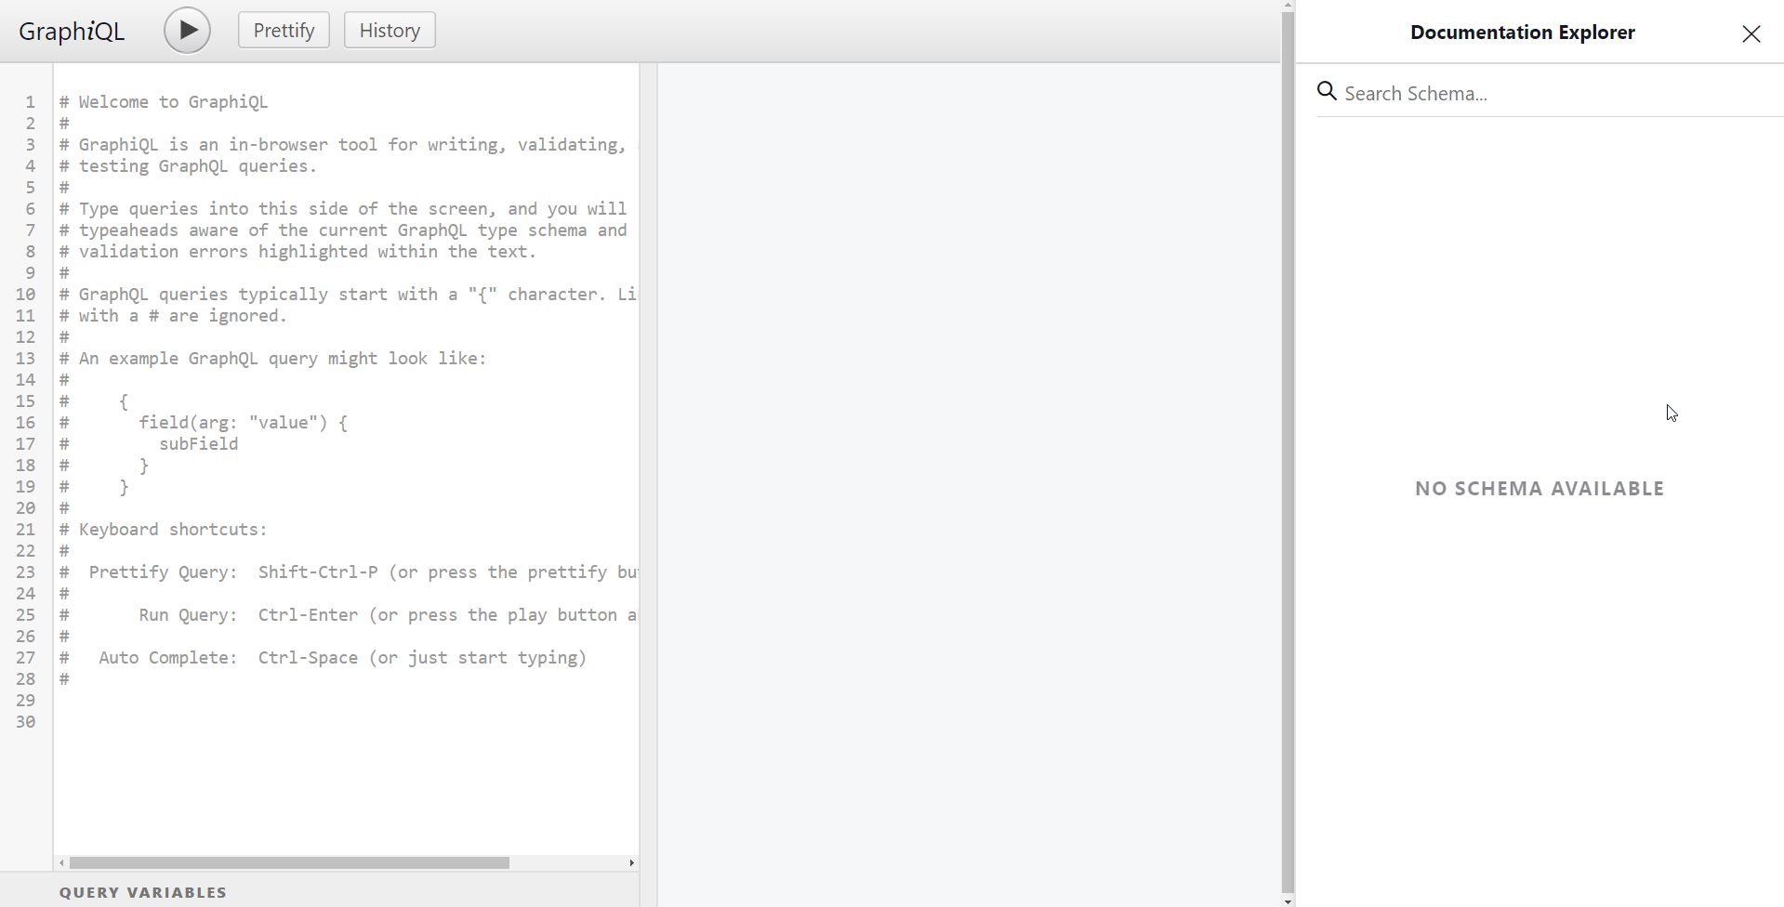
Task: Click the 'NO SCHEMA AVAILABLE' message
Action: click(x=1540, y=489)
